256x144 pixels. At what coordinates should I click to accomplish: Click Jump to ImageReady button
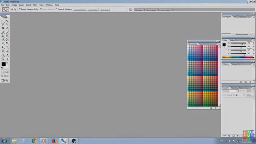(5, 80)
